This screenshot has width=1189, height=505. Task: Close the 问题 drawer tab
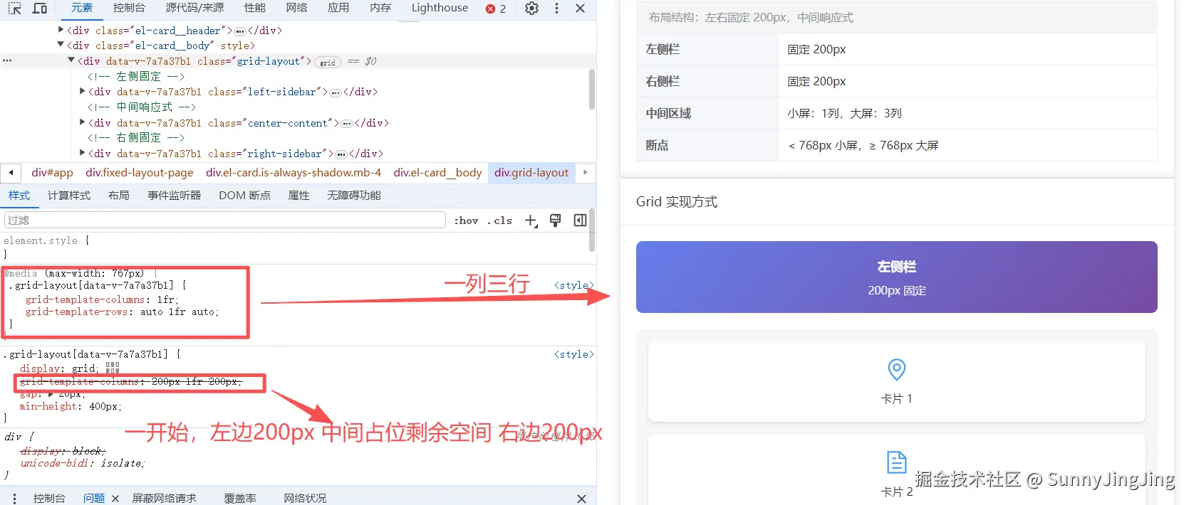pyautogui.click(x=115, y=499)
